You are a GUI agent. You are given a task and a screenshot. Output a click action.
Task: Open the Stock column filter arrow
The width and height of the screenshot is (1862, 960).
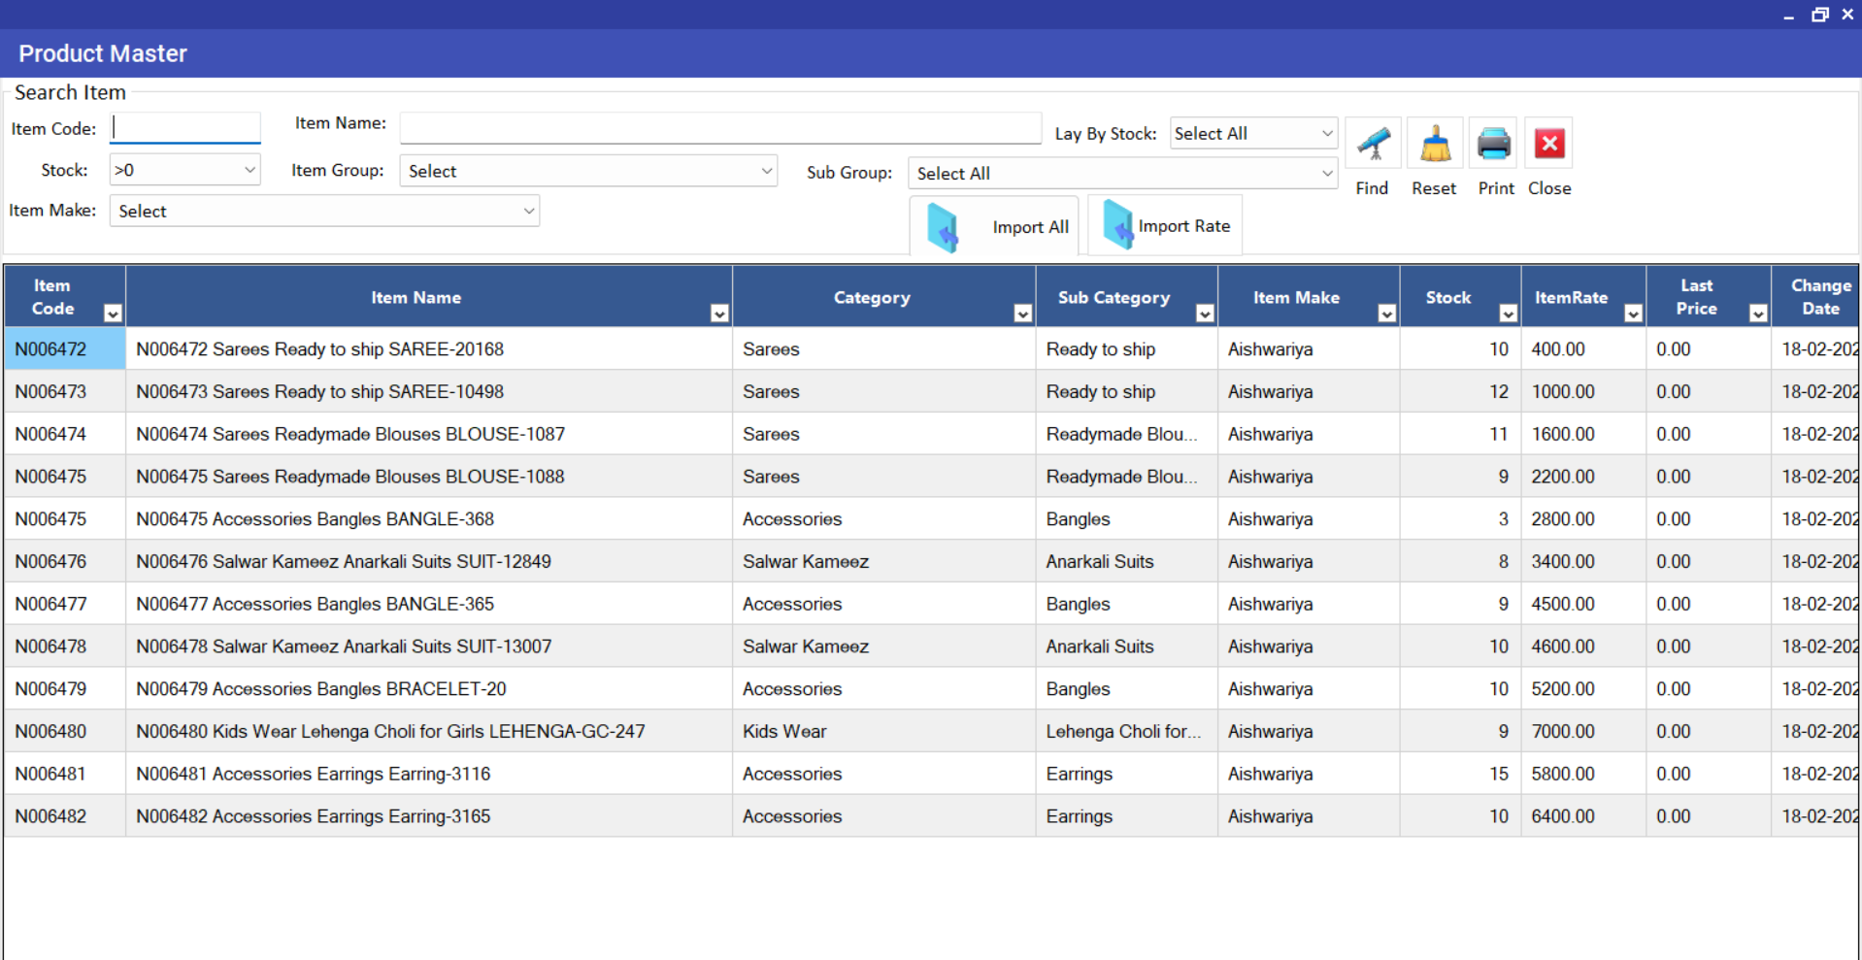point(1508,313)
